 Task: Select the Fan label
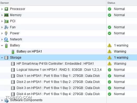coord(13,27)
